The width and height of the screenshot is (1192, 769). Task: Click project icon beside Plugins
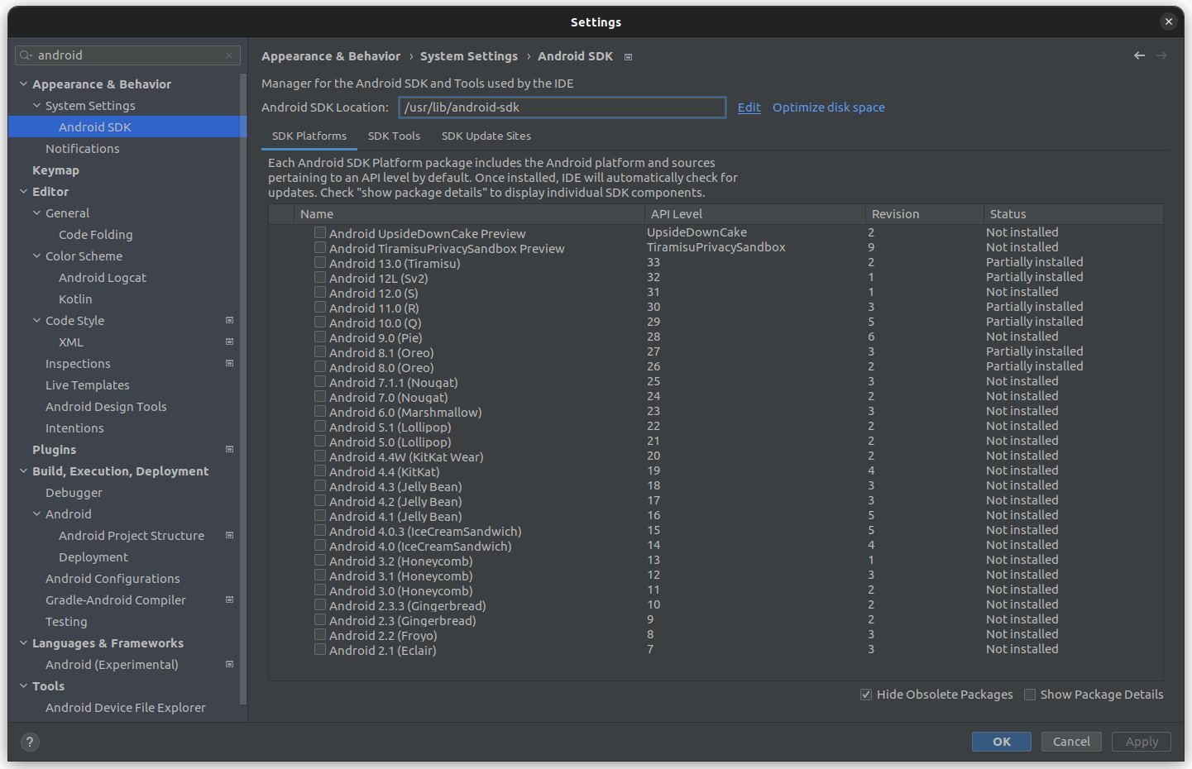(230, 449)
